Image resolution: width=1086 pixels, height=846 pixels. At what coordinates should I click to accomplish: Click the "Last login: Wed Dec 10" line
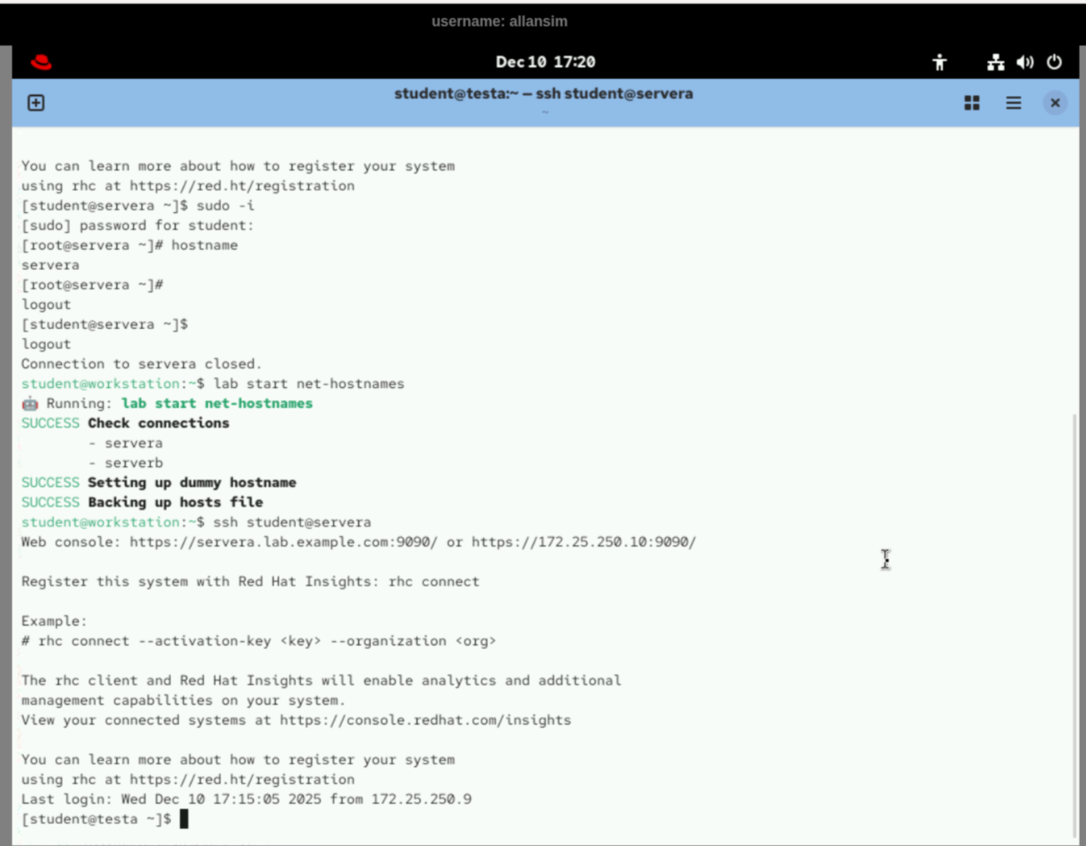(x=246, y=799)
